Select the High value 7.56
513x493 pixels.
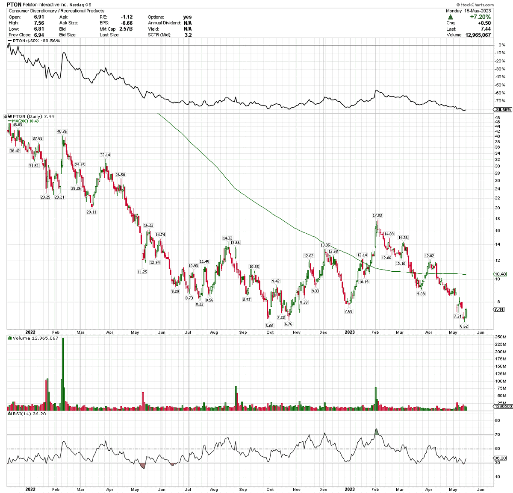39,23
